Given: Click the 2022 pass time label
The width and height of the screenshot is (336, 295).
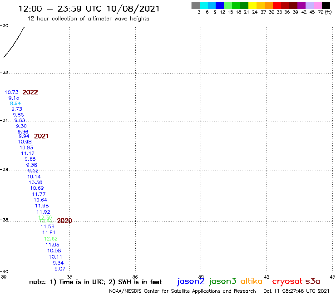Looking at the screenshot, I should pos(30,92).
